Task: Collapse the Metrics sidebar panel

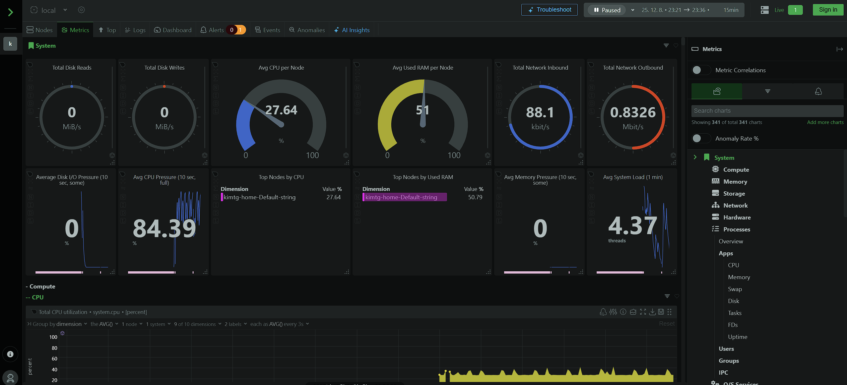Action: pyautogui.click(x=839, y=49)
